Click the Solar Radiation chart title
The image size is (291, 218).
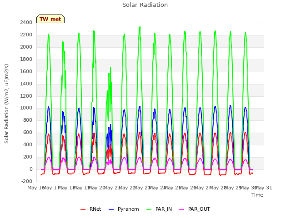pyautogui.click(x=145, y=5)
